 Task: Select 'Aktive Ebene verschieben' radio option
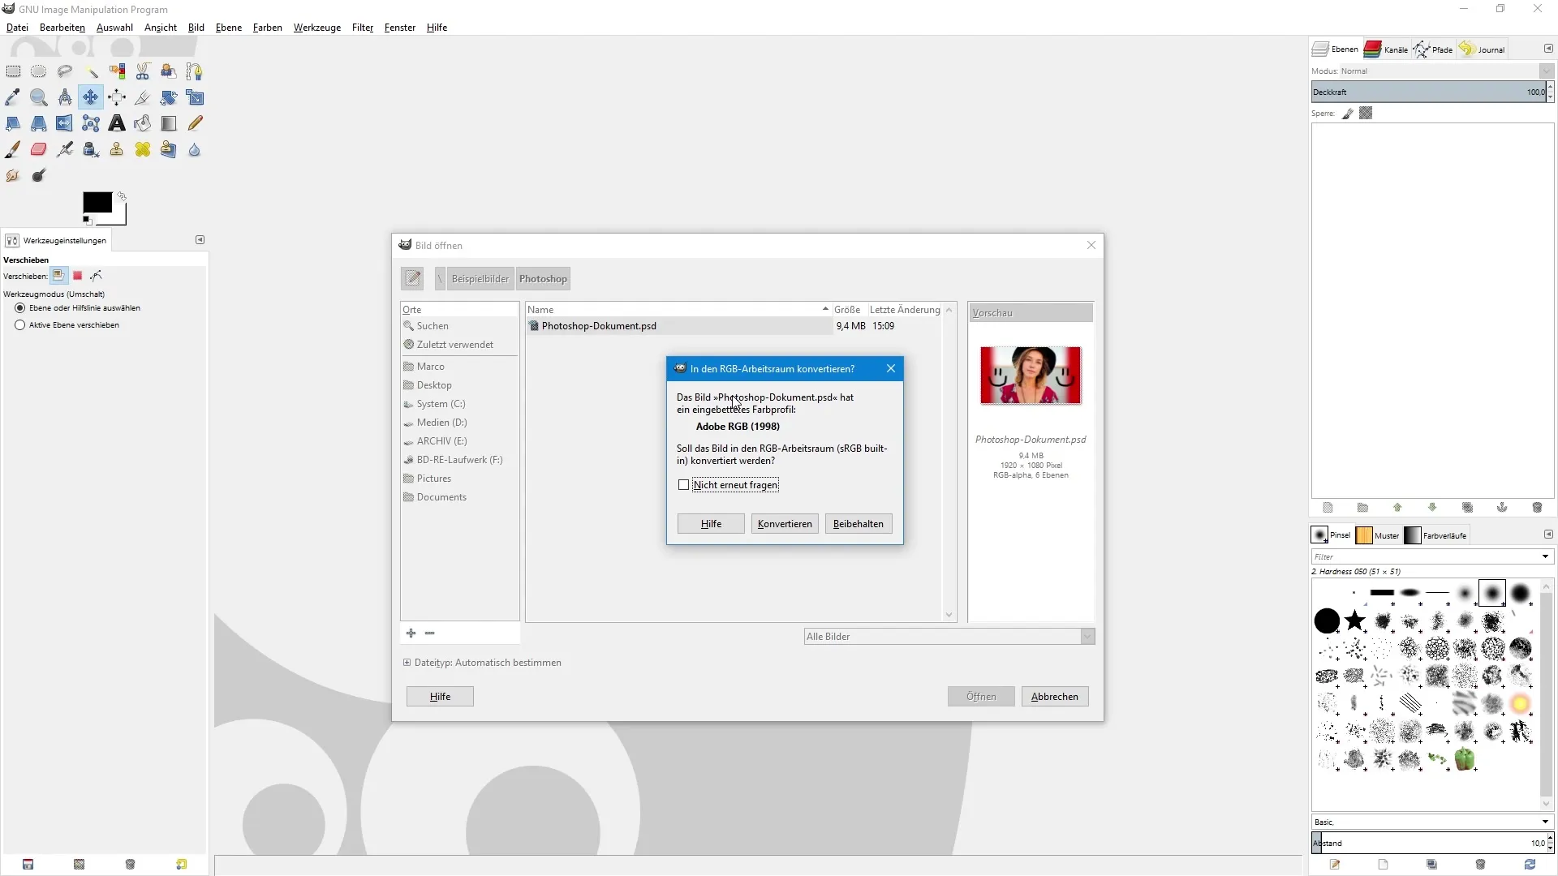tap(20, 325)
